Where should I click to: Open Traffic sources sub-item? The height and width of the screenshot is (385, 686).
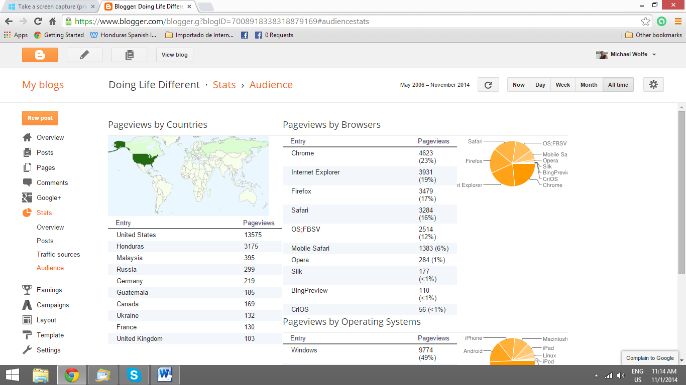tap(58, 254)
